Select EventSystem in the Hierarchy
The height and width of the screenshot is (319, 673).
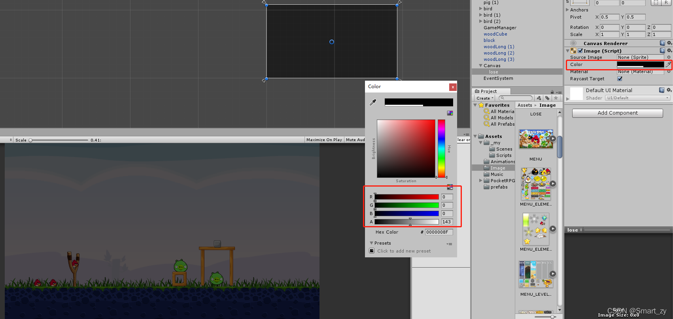[x=498, y=78]
